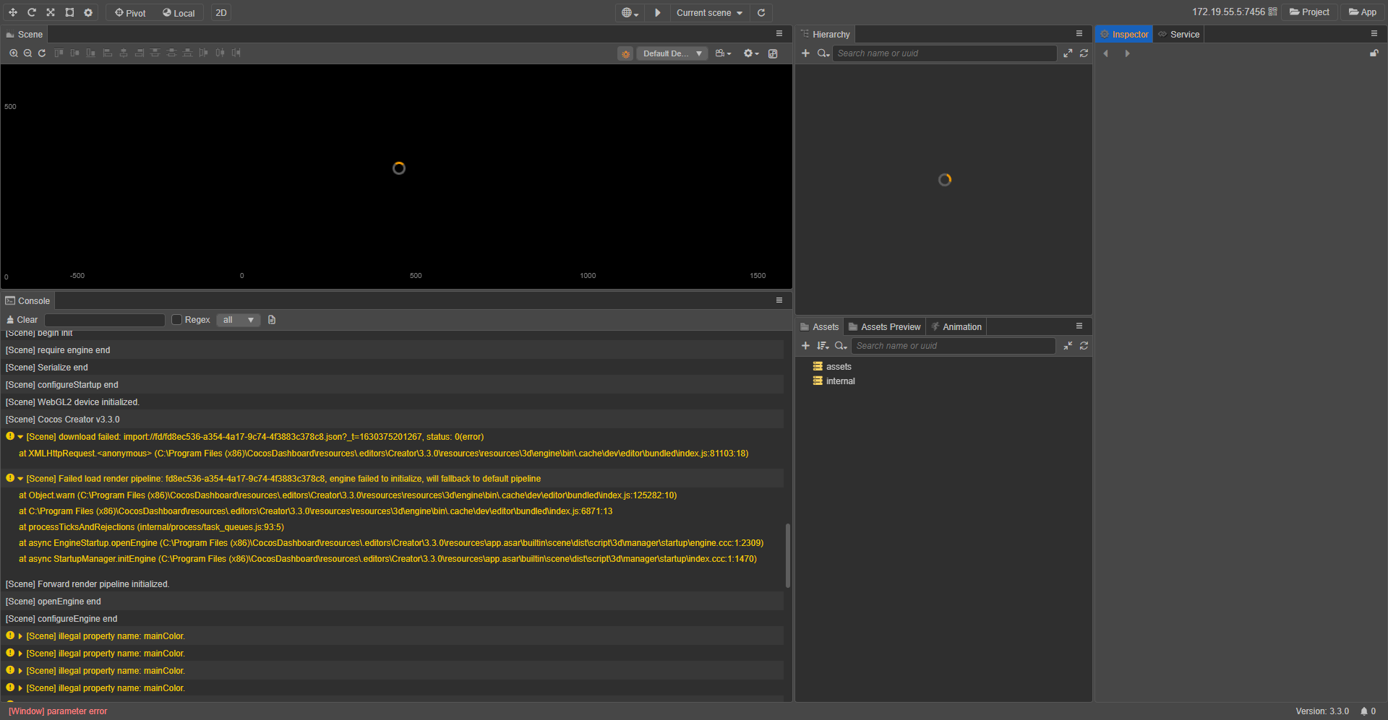Click the Clear console button

tap(22, 320)
